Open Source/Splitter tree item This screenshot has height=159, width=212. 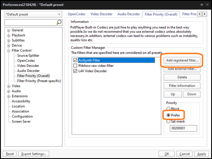(28, 56)
